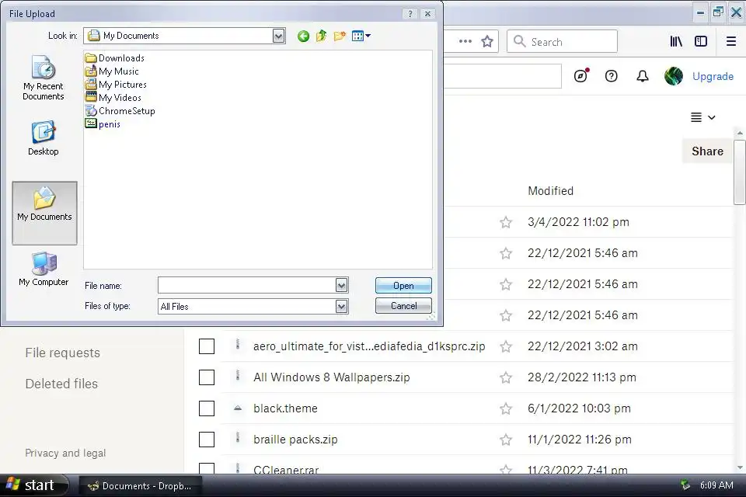
Task: Select the My Music folder
Action: pyautogui.click(x=112, y=71)
